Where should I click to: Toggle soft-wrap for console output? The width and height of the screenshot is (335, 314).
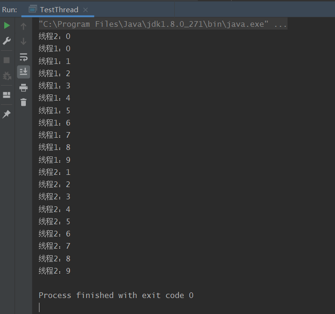click(23, 57)
